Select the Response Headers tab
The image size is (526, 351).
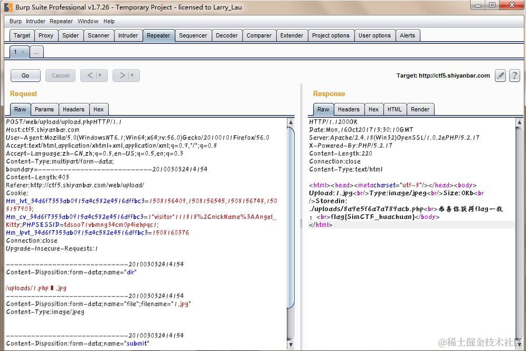pyautogui.click(x=349, y=109)
